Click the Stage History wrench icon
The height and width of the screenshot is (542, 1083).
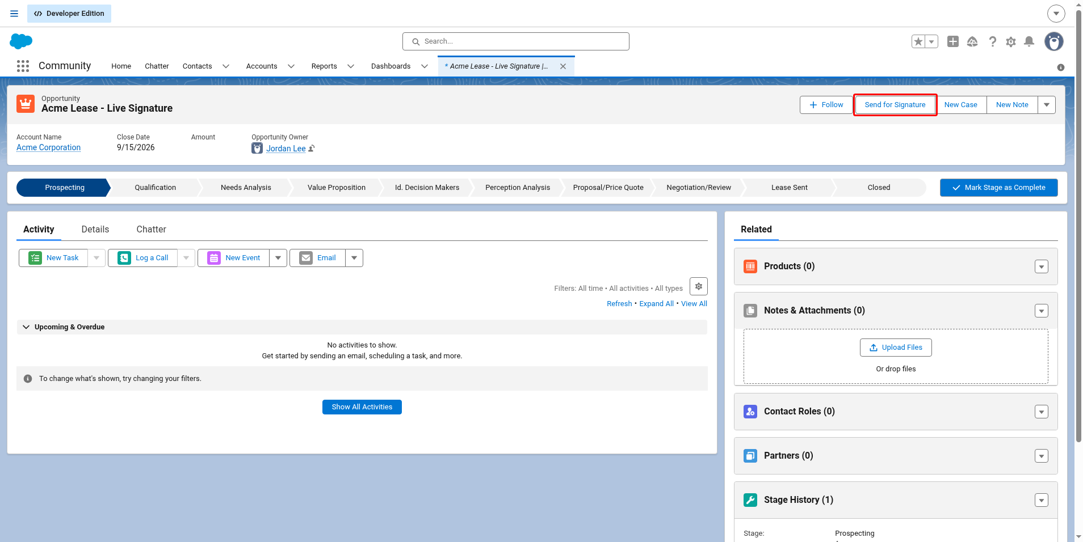[750, 500]
